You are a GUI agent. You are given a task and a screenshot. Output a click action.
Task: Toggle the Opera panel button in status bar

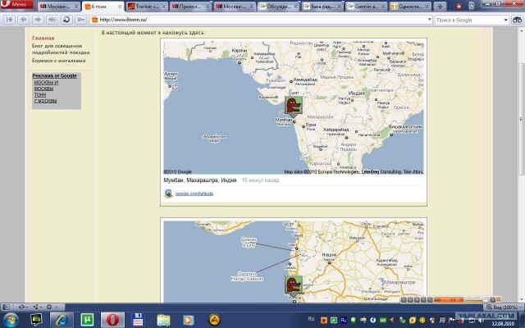[x=6, y=307]
